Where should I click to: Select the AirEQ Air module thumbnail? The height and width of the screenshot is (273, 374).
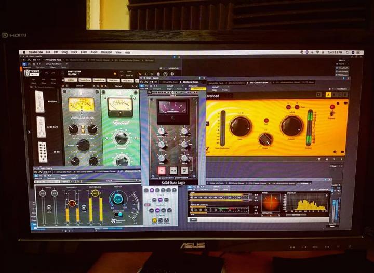point(39,101)
